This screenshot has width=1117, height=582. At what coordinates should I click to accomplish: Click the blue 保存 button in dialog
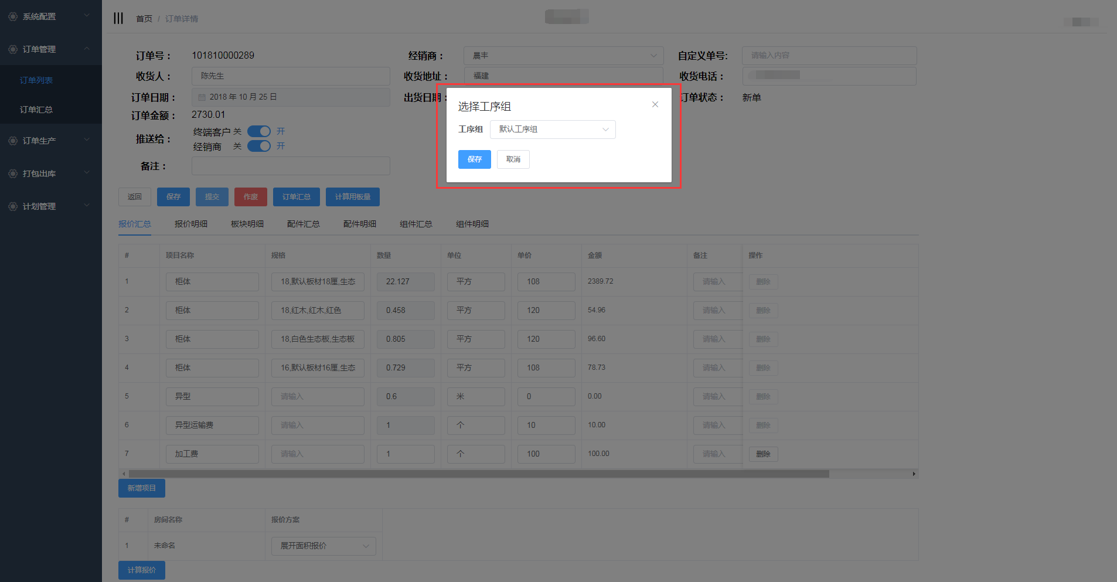tap(474, 159)
